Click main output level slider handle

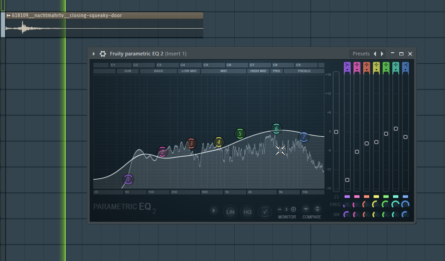pos(336,132)
